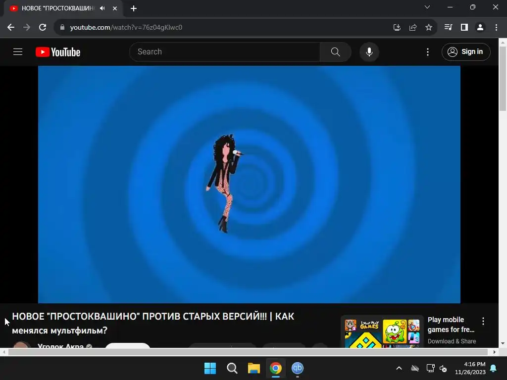Open ad options three-dot menu
507x380 pixels.
483,321
